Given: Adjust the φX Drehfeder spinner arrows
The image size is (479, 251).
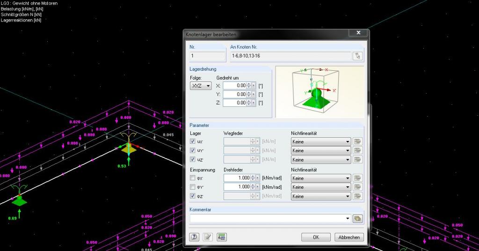Looking at the screenshot, I should (x=253, y=177).
